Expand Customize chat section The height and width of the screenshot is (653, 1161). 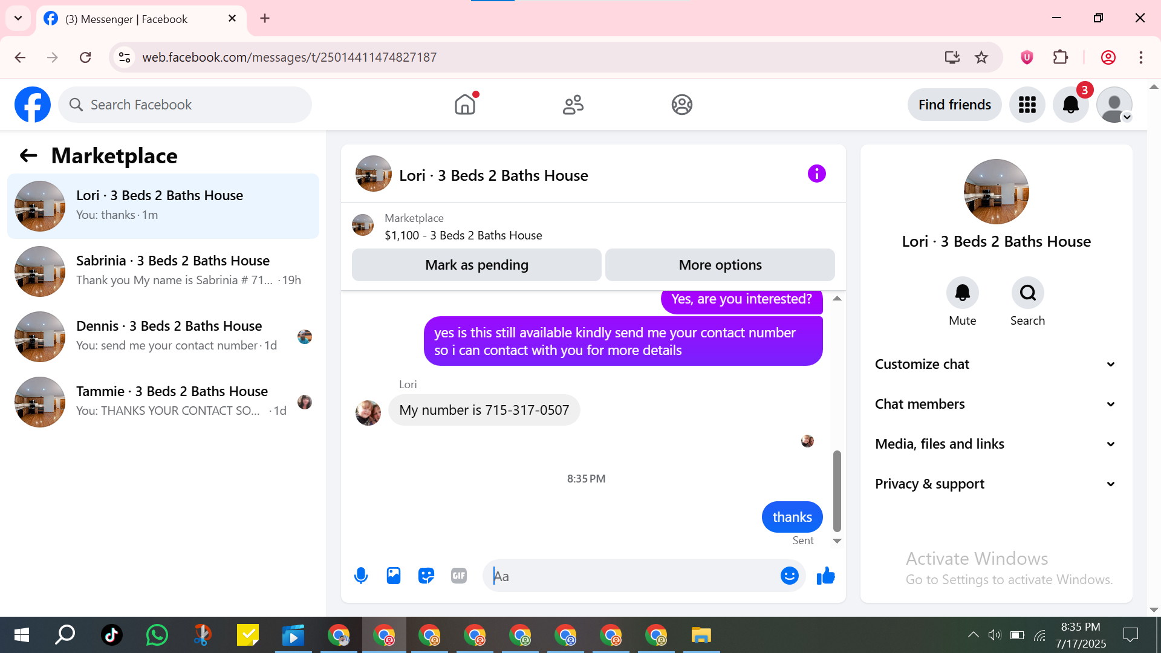click(995, 364)
